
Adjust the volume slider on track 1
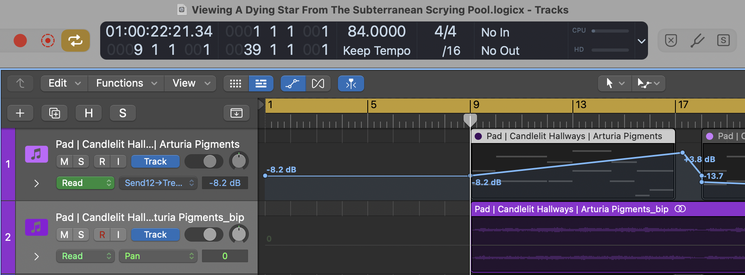click(x=204, y=162)
